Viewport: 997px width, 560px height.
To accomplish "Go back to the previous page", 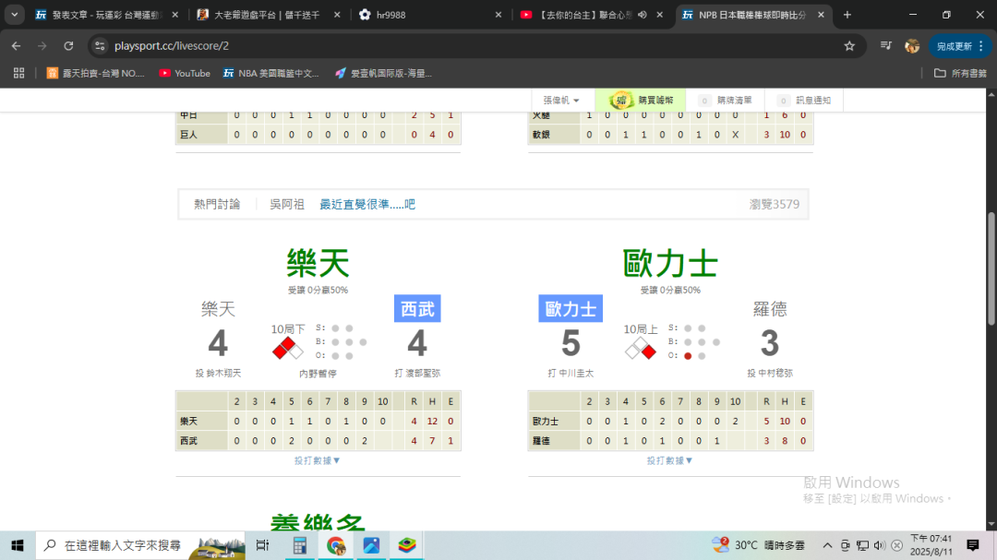I will click(16, 46).
